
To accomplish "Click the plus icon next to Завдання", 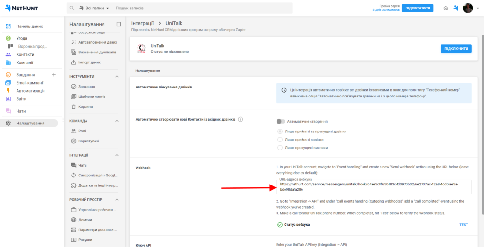I will coord(53,75).
